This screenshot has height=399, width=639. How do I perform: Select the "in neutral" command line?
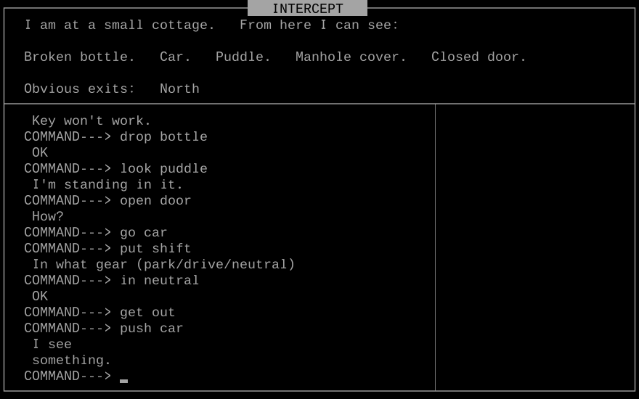coord(159,280)
